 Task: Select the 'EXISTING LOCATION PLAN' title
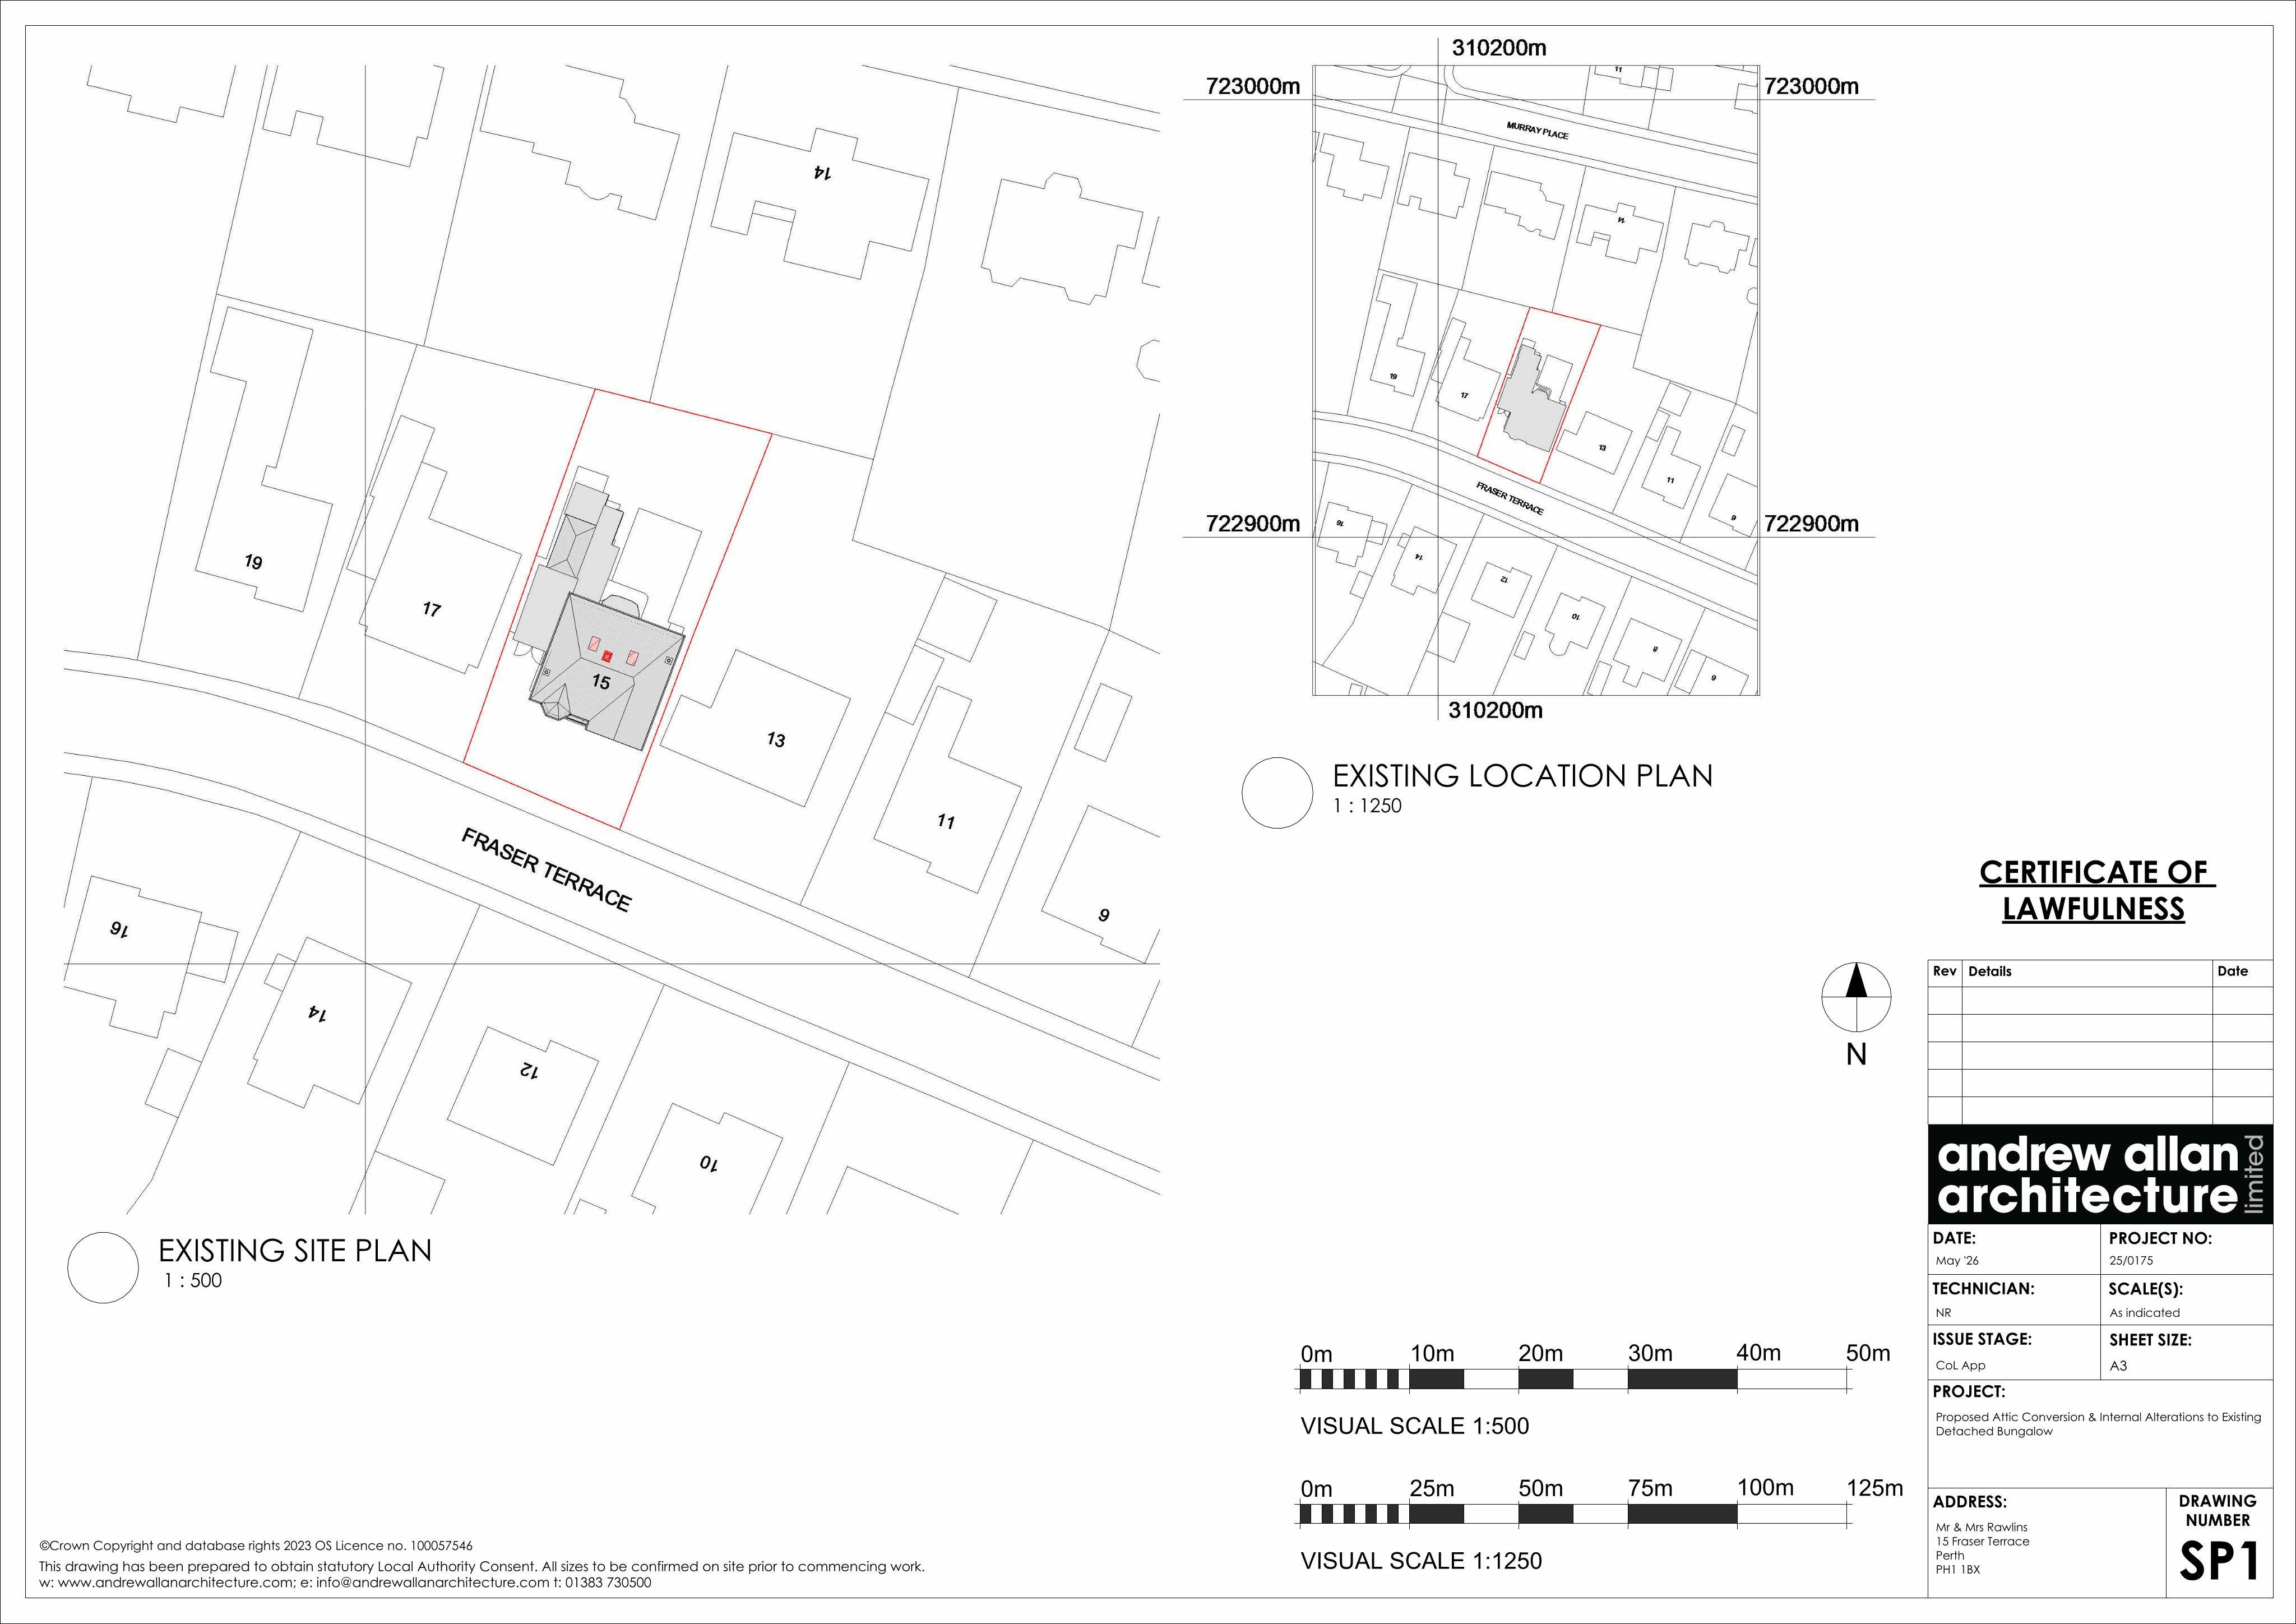1522,775
